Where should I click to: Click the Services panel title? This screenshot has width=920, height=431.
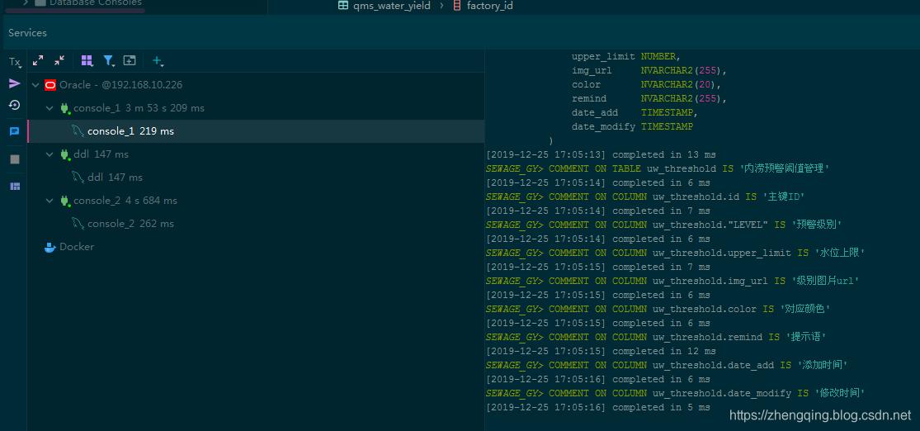pos(27,33)
